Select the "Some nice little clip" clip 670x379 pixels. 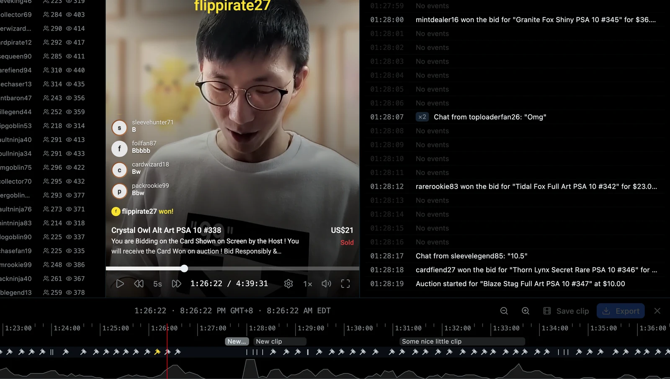tap(462, 341)
